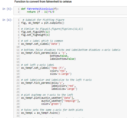Click the "color='red'," line under set_ylabel
The width and height of the screenshot is (127, 118).
coord(59,71)
